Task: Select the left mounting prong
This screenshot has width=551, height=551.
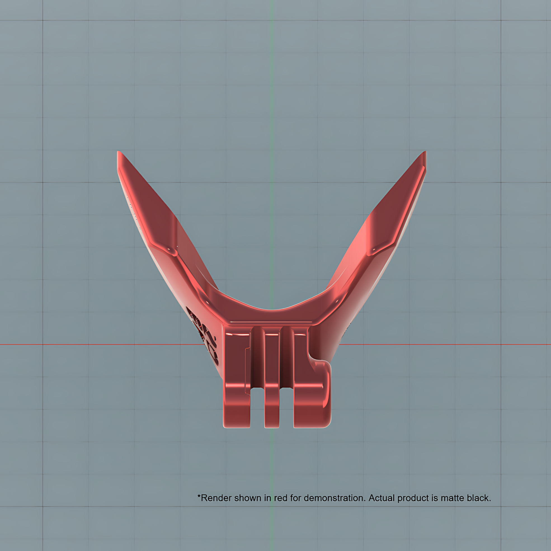Action: [x=237, y=377]
